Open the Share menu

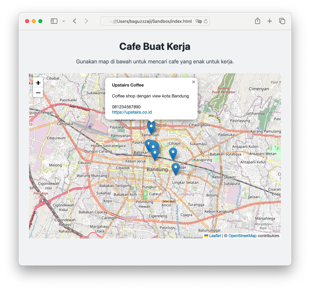257,21
